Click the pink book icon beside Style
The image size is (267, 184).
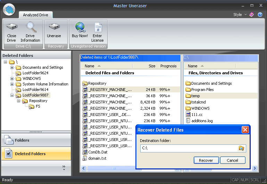coord(252,15)
